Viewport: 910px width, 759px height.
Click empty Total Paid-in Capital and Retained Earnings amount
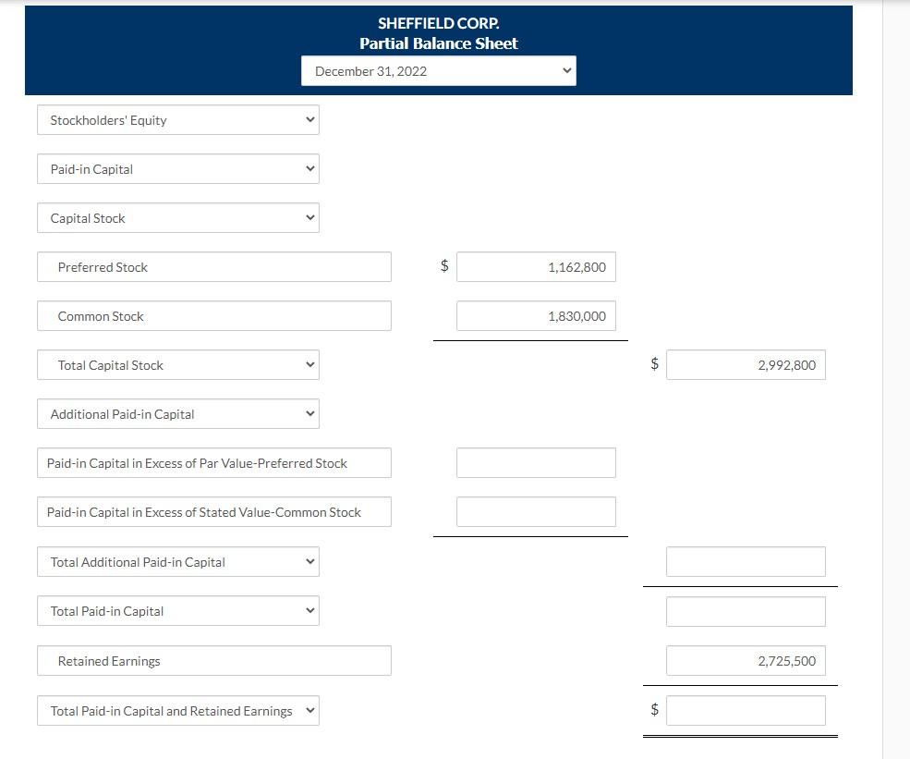pyautogui.click(x=746, y=710)
